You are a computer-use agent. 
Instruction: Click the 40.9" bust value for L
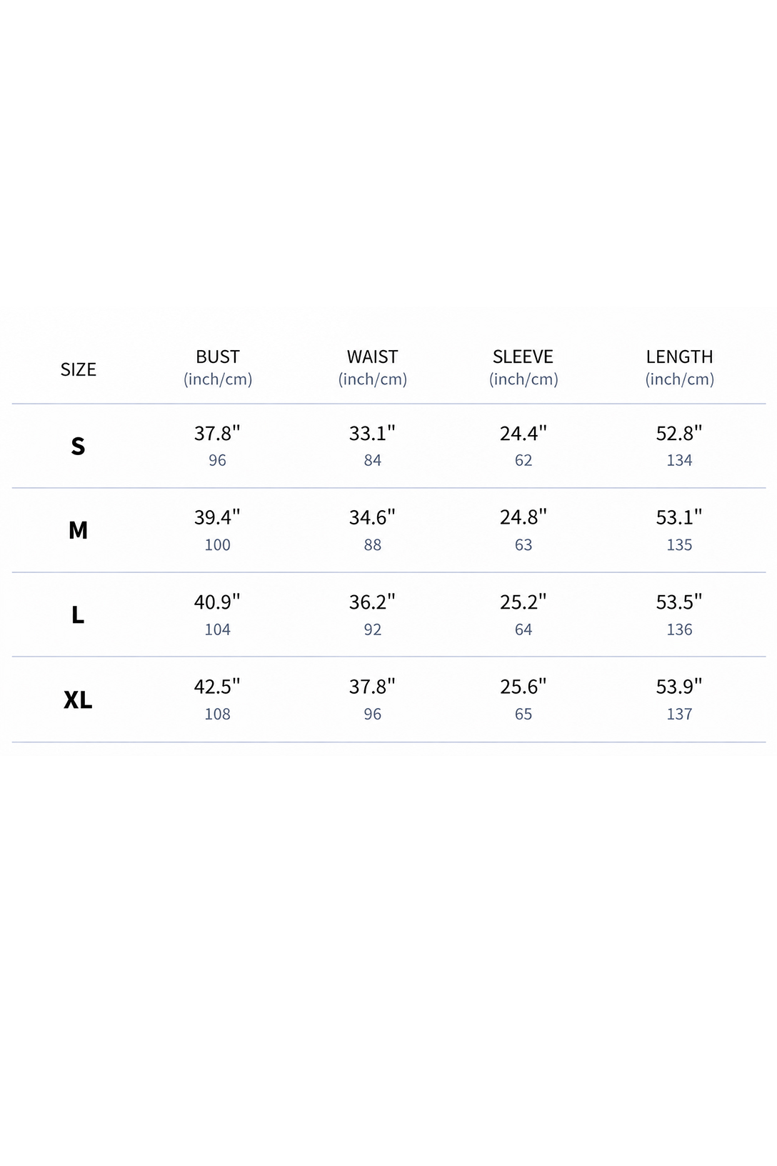[217, 602]
